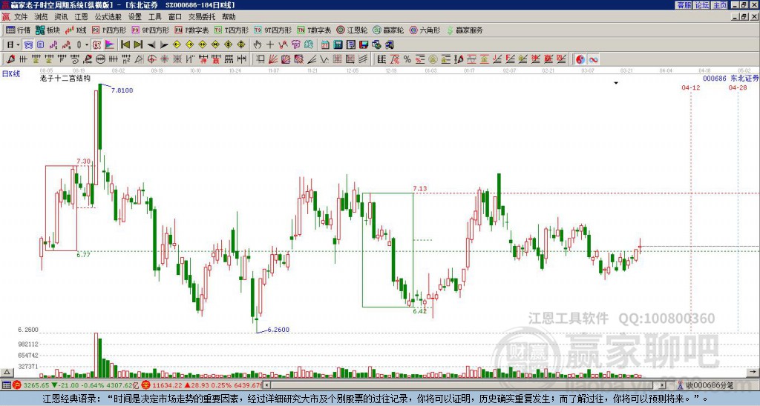The width and height of the screenshot is (760, 406).
Task: Click the bottom horizontal scrollbar track
Action: pos(465,385)
